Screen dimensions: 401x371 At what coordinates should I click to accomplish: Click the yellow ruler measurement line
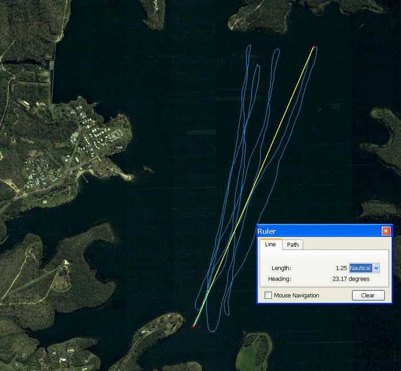click(254, 187)
